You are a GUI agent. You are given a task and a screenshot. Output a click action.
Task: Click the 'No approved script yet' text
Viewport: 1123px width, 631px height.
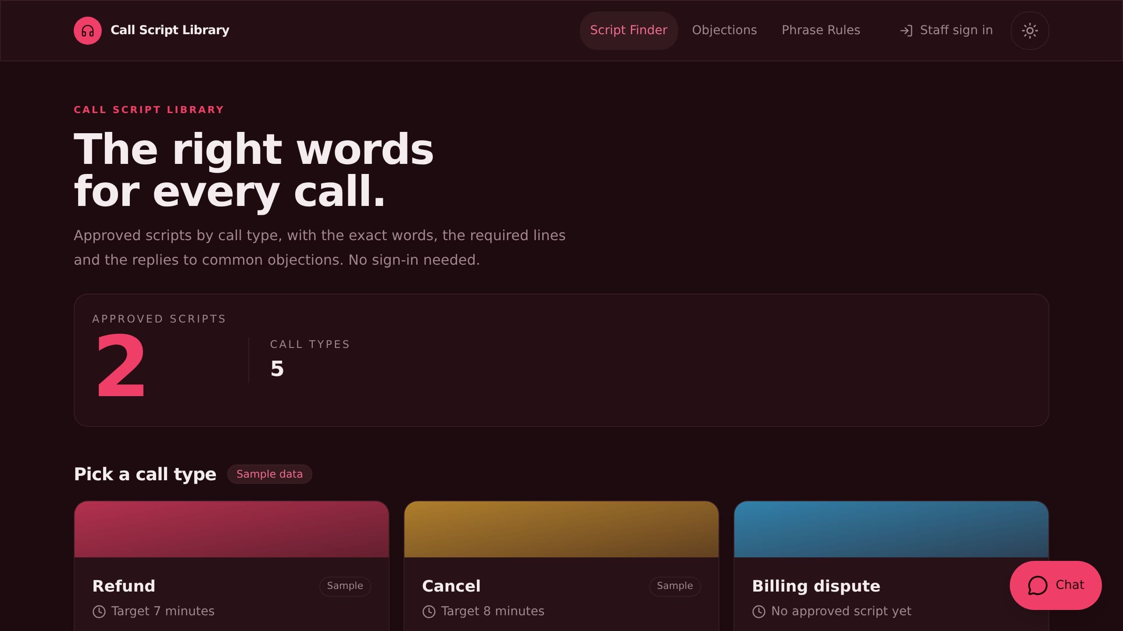(x=841, y=611)
